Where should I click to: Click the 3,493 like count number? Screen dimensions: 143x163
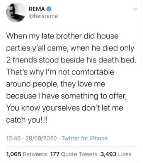[x=108, y=154]
